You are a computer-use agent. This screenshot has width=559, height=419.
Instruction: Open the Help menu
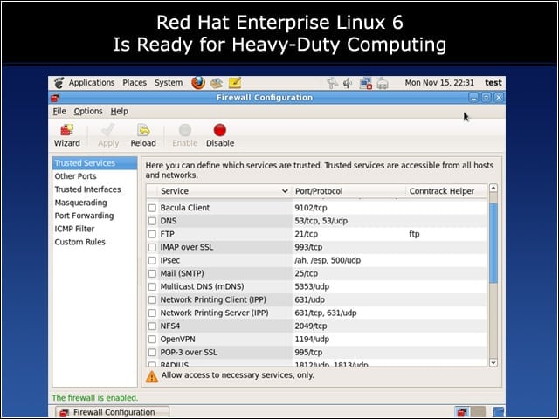pyautogui.click(x=119, y=112)
